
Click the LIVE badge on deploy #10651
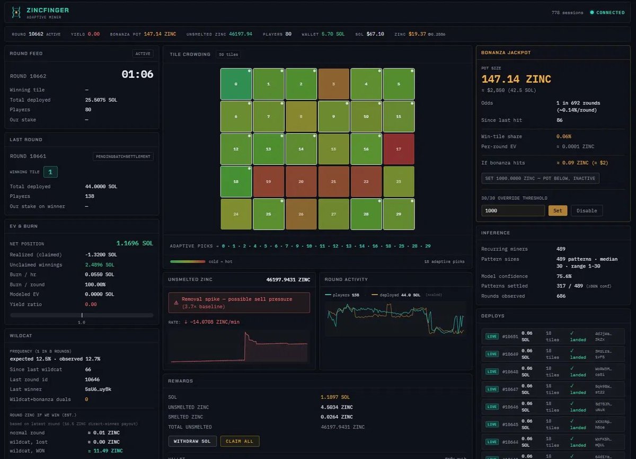click(492, 337)
